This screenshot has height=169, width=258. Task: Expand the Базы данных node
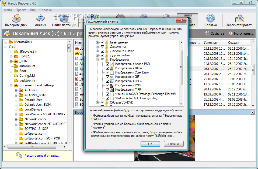[97, 42]
